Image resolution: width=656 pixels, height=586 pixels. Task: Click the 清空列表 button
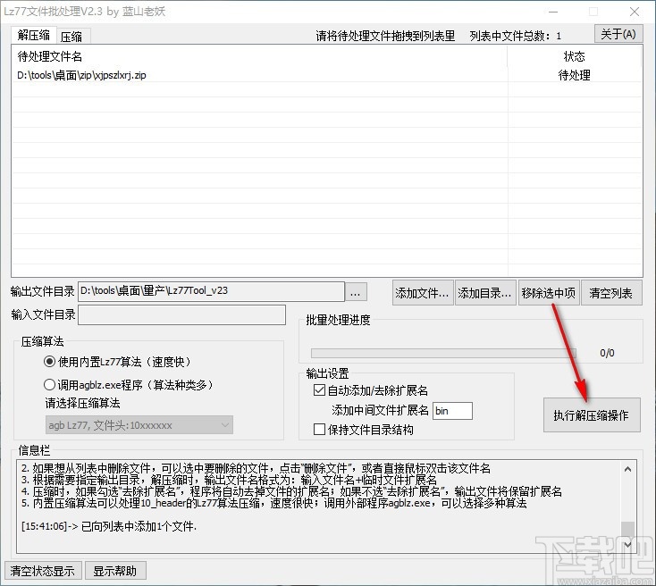pos(611,293)
